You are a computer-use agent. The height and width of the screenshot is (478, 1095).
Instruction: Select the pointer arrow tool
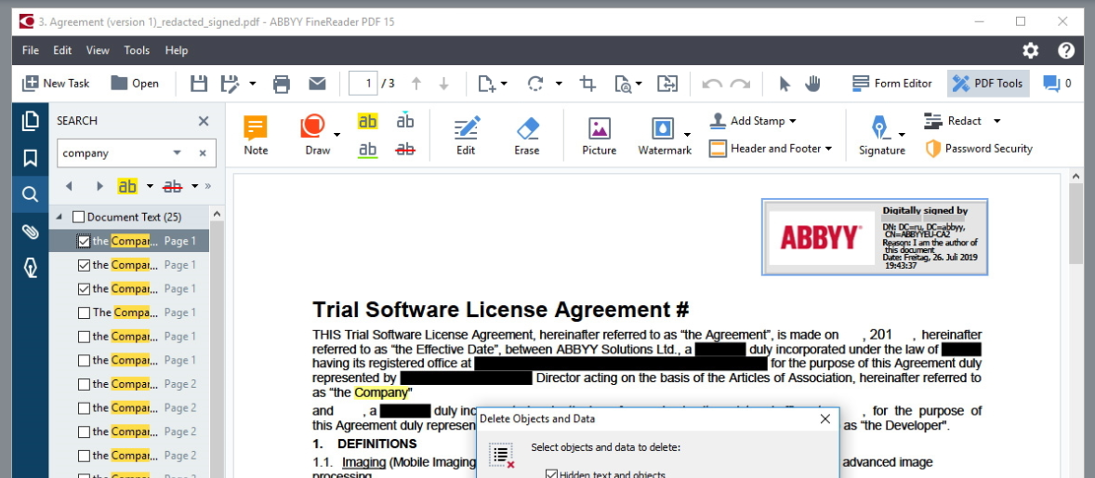785,84
